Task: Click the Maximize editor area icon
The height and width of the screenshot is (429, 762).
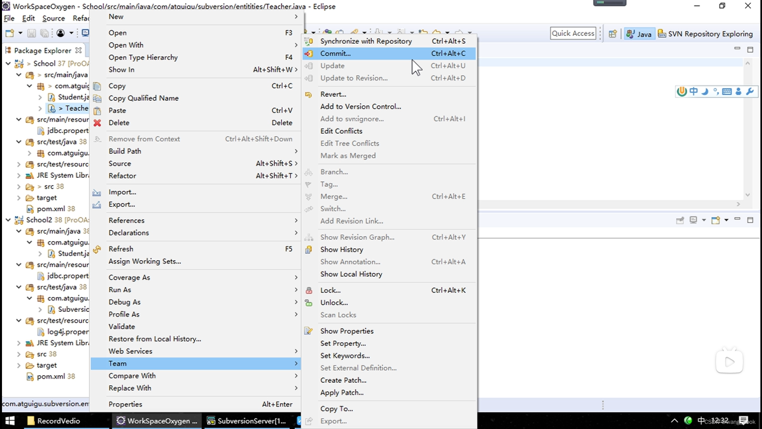Action: (750, 50)
